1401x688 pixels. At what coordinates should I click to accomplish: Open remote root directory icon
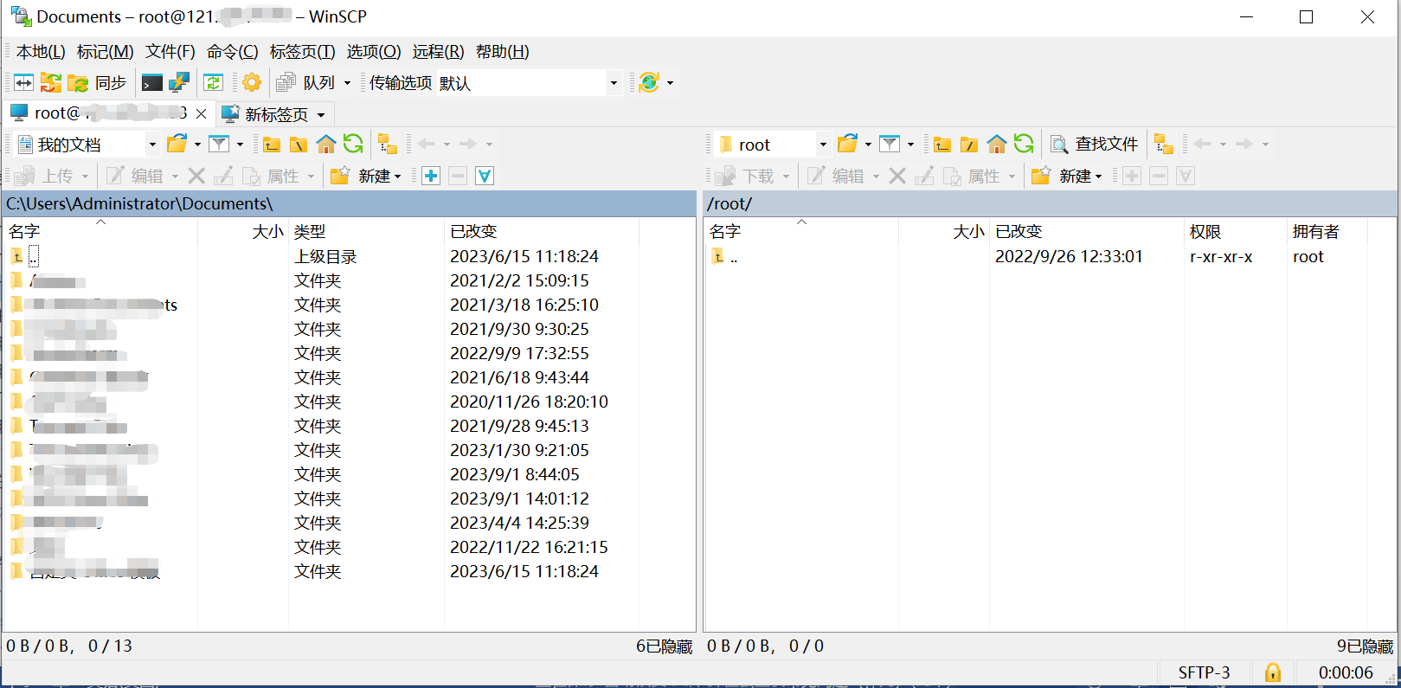pos(969,145)
